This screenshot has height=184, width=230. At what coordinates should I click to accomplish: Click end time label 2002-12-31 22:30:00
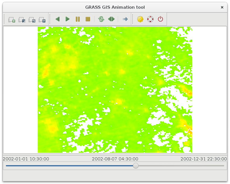tap(204, 159)
